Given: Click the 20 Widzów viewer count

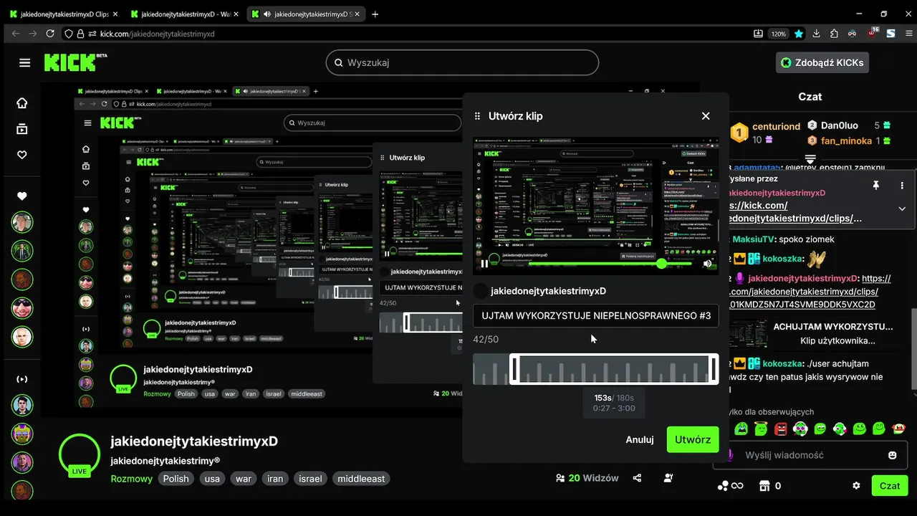Looking at the screenshot, I should point(587,478).
